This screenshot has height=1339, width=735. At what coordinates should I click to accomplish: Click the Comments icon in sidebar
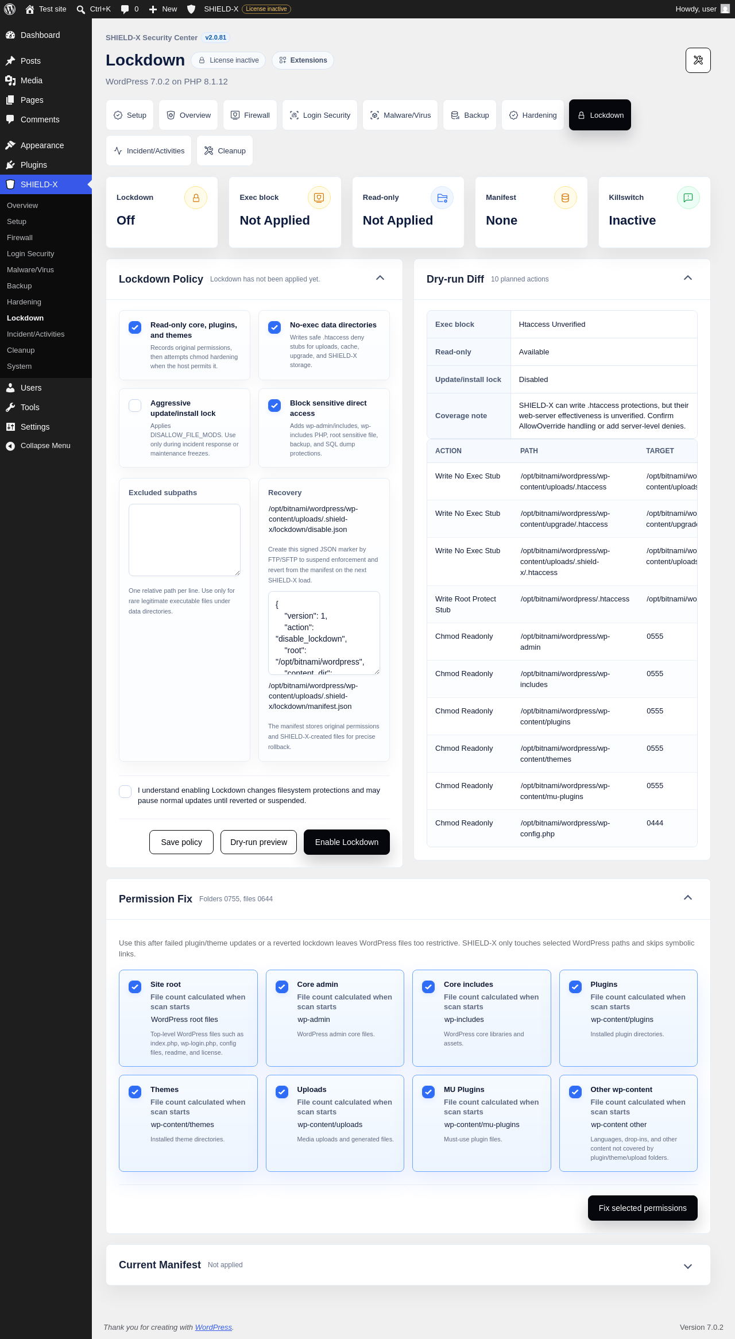(x=10, y=119)
